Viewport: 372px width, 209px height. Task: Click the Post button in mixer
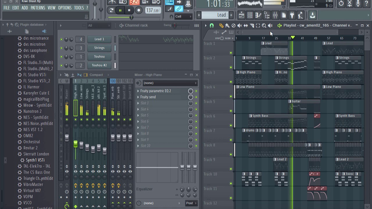pos(191,203)
